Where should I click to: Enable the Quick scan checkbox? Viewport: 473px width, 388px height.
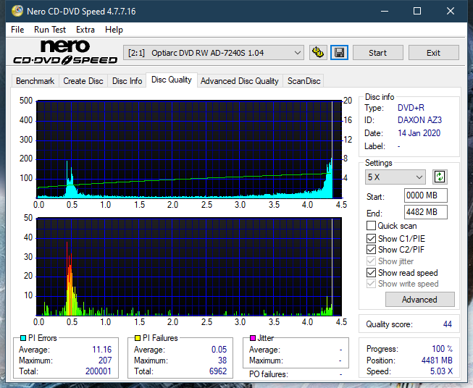coord(372,226)
